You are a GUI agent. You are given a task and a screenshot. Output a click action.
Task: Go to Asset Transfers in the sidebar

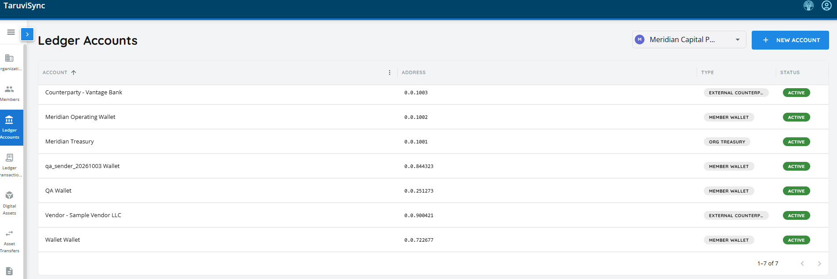(10, 241)
